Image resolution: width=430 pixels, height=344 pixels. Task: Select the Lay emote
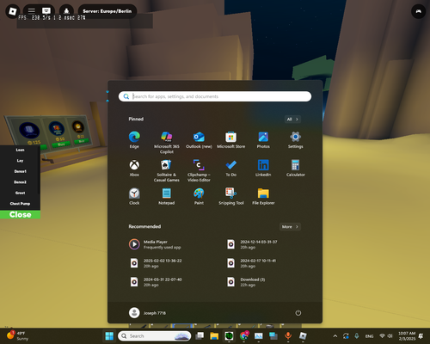(x=20, y=161)
